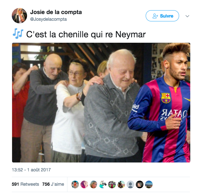Image resolution: width=202 pixels, height=195 pixels.
Task: Click the Suivre button
Action: [162, 16]
